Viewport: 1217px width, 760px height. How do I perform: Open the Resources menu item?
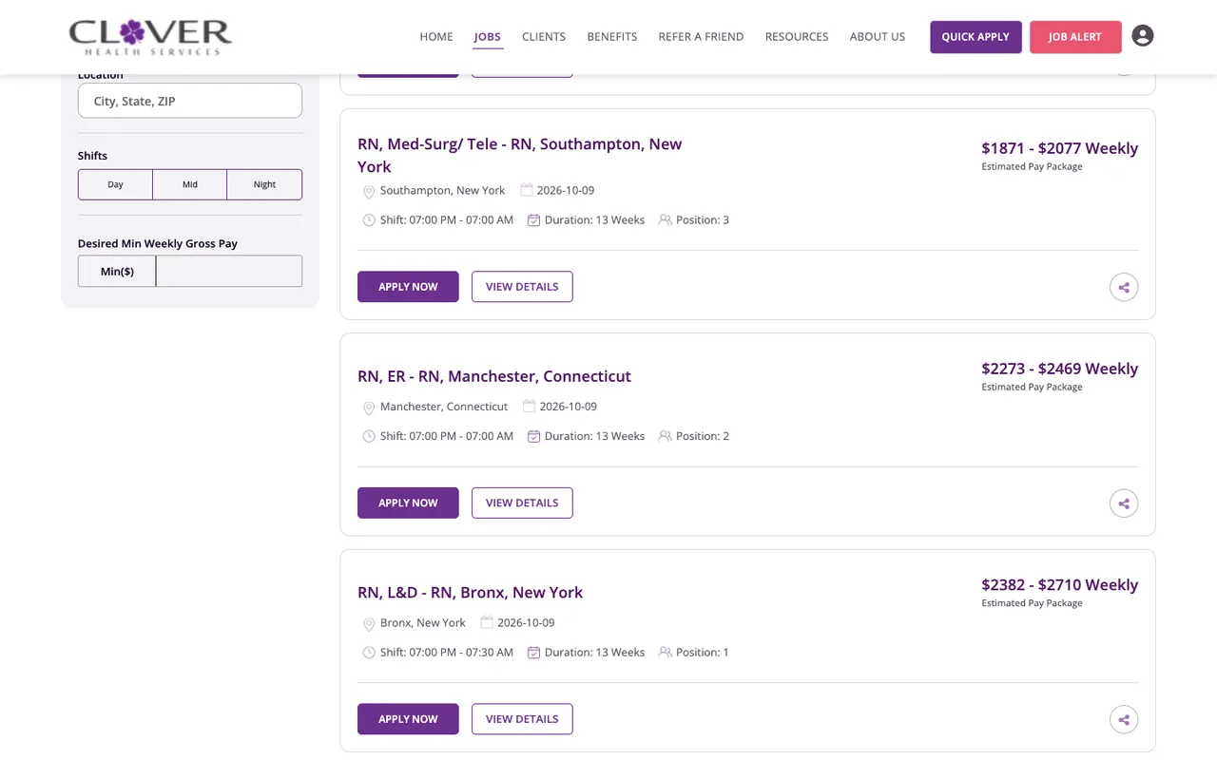(x=797, y=37)
